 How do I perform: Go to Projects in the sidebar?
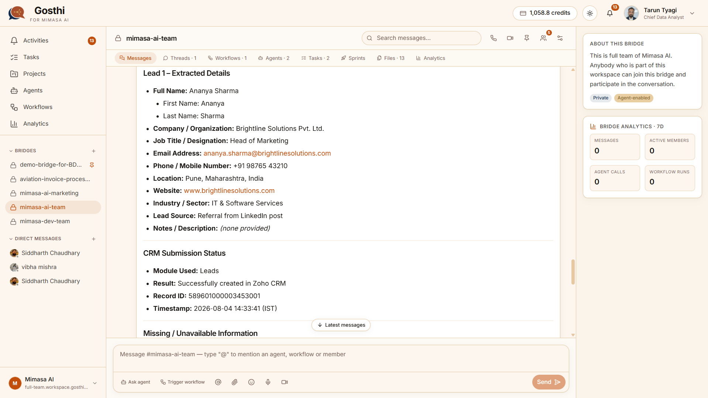click(x=53, y=74)
